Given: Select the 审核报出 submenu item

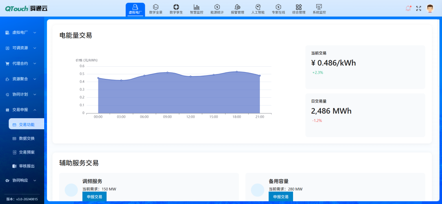Looking at the screenshot, I should click(x=27, y=166).
